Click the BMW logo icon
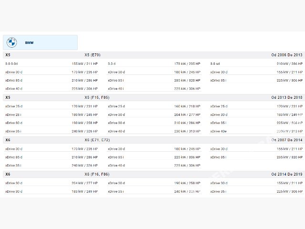The image size is (305, 229). point(11,42)
